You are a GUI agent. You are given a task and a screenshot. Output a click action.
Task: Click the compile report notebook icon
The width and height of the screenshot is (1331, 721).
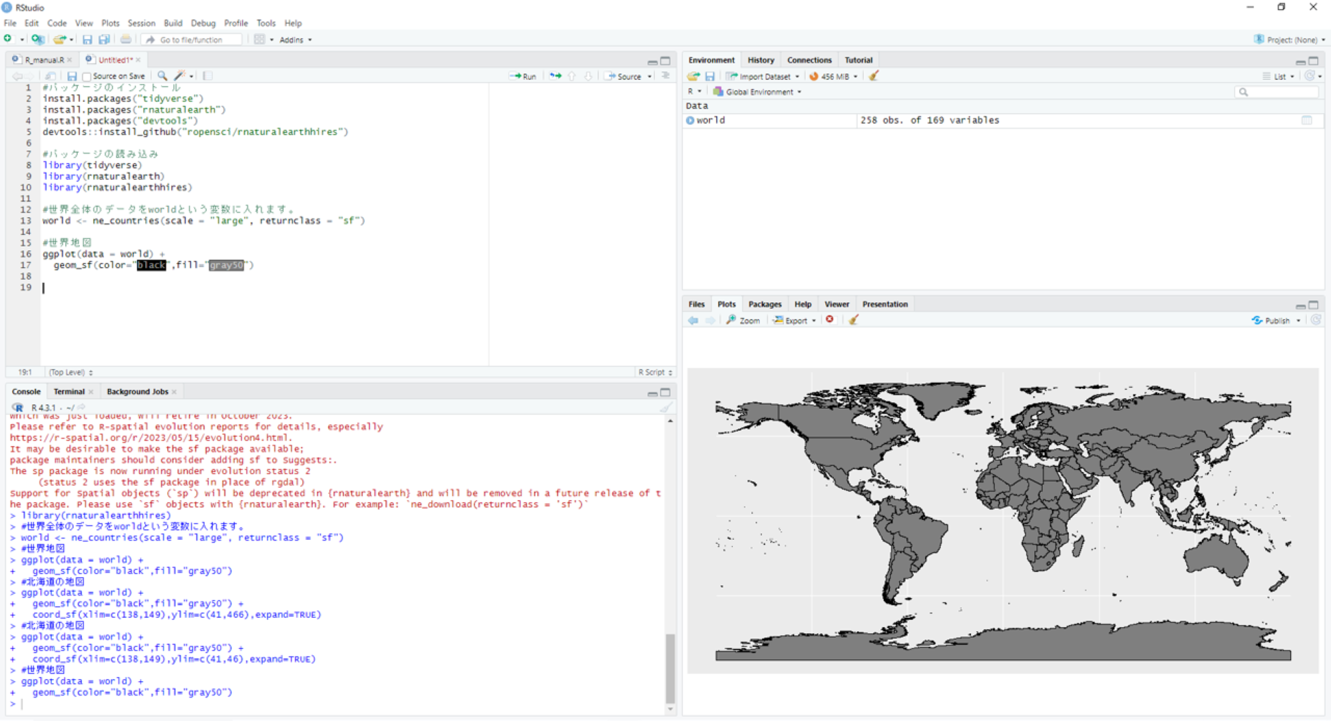pos(208,76)
